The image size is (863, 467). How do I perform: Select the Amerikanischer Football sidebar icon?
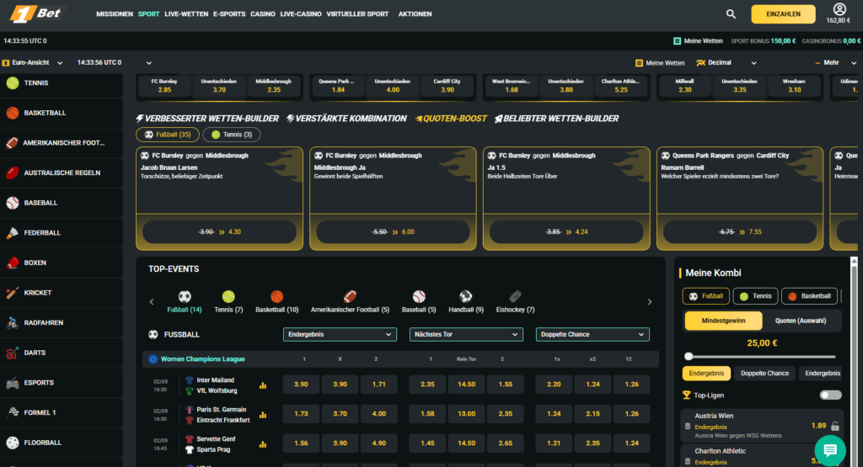pos(12,143)
